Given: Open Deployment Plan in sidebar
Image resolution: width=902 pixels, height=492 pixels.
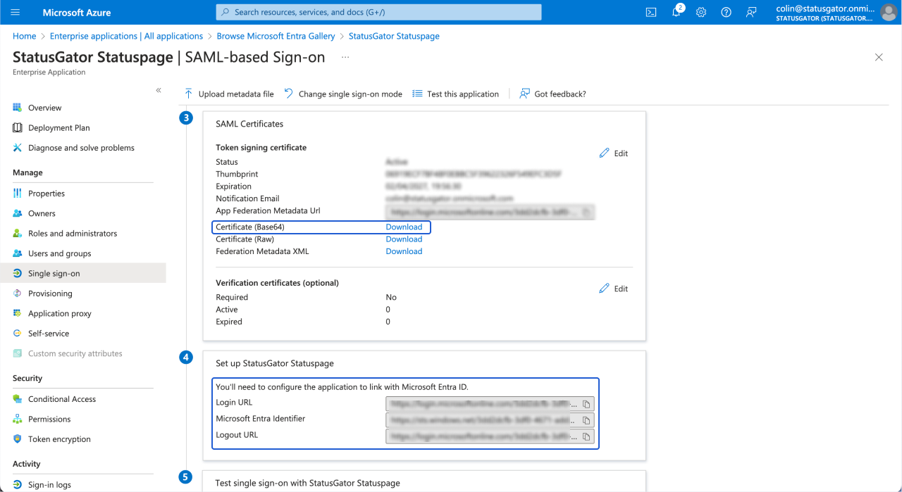Looking at the screenshot, I should point(59,127).
